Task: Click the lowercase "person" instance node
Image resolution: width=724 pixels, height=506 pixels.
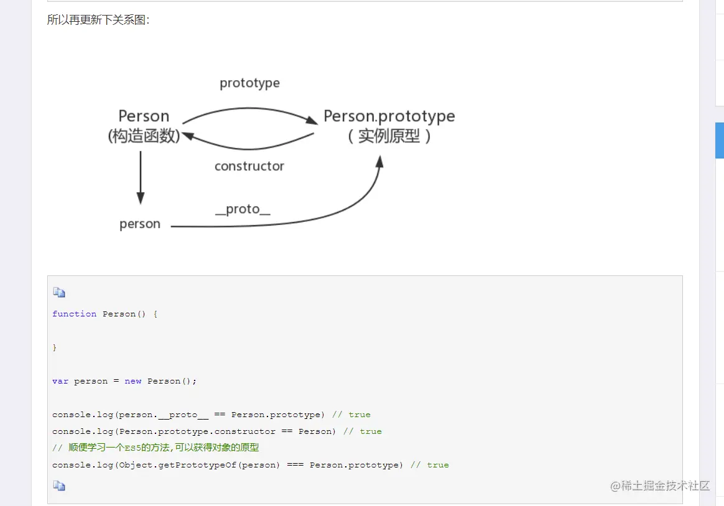Action: (140, 224)
